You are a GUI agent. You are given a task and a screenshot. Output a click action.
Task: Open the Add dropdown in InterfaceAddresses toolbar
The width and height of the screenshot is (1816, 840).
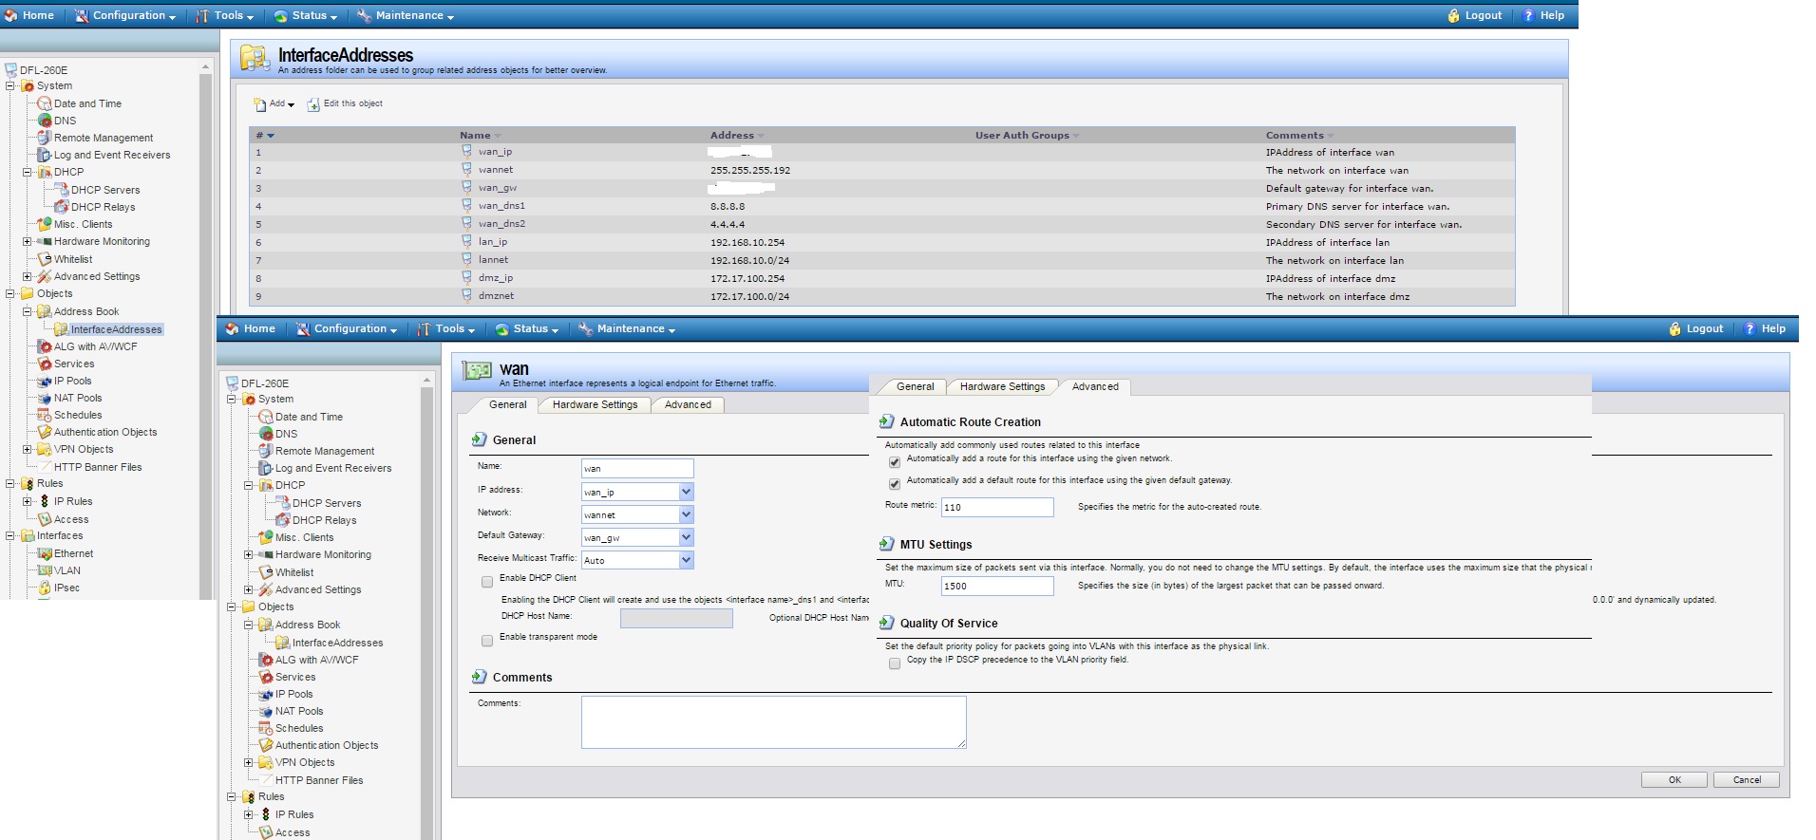pyautogui.click(x=275, y=104)
